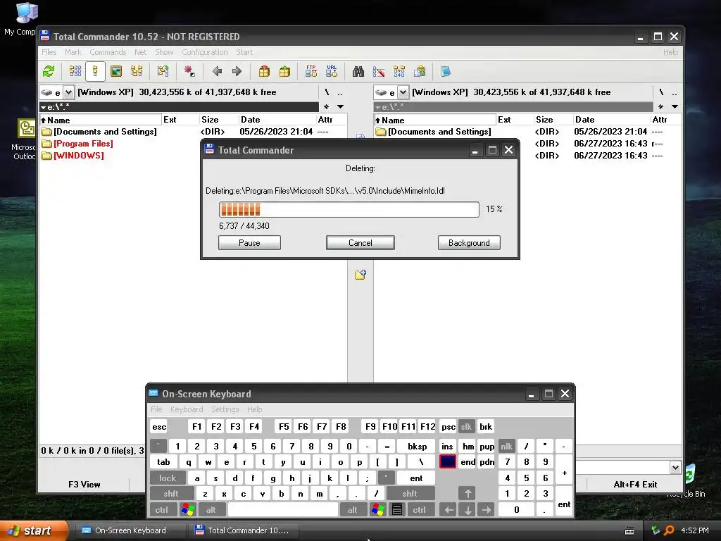Screen dimensions: 721x541
Task: Open left panel directory history arrow
Action: [340, 107]
